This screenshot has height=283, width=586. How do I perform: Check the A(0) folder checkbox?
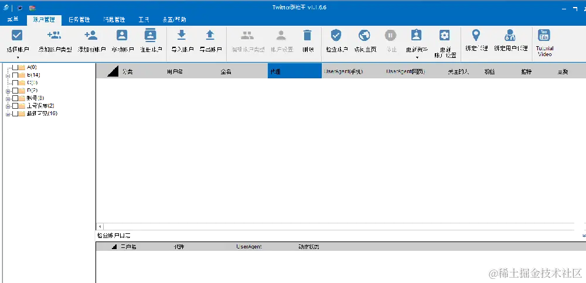(x=15, y=67)
